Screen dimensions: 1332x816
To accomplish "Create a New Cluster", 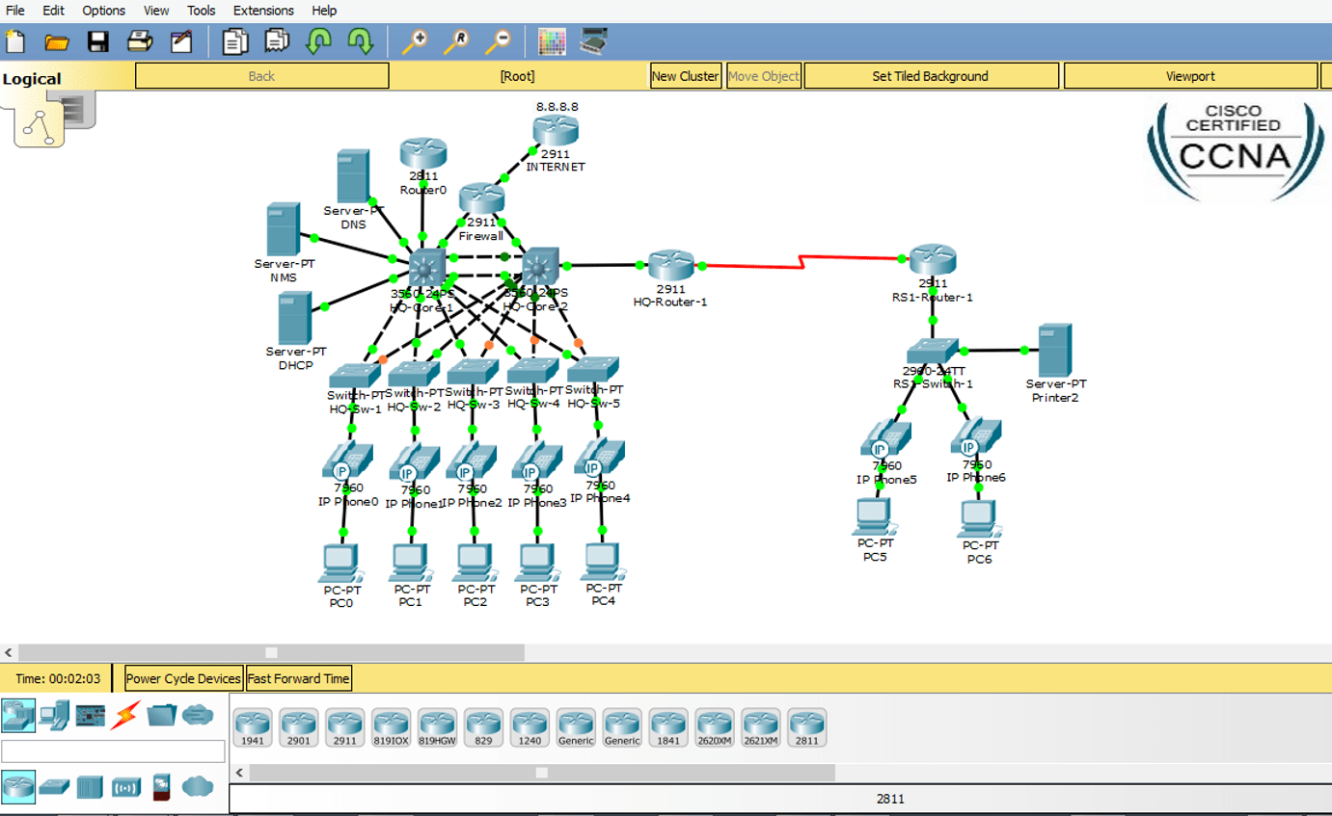I will 686,75.
